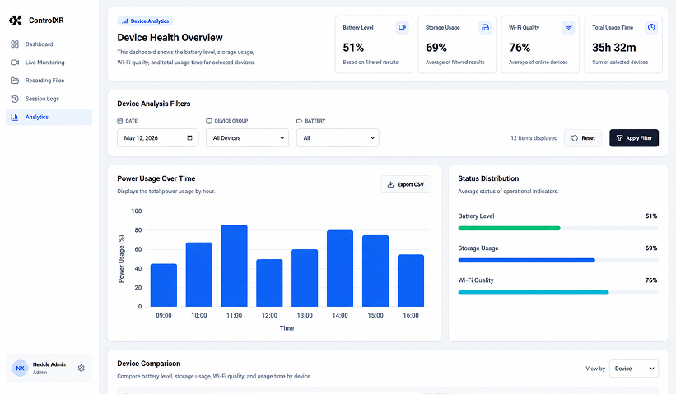Click the 16:00 bar in power chart
Viewport: 676px width, 394px height.
pyautogui.click(x=411, y=280)
